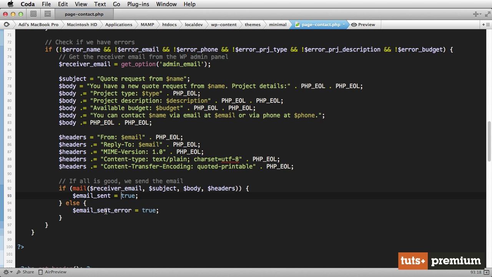This screenshot has width=492, height=277.
Task: Open the Help menu
Action: [189, 4]
